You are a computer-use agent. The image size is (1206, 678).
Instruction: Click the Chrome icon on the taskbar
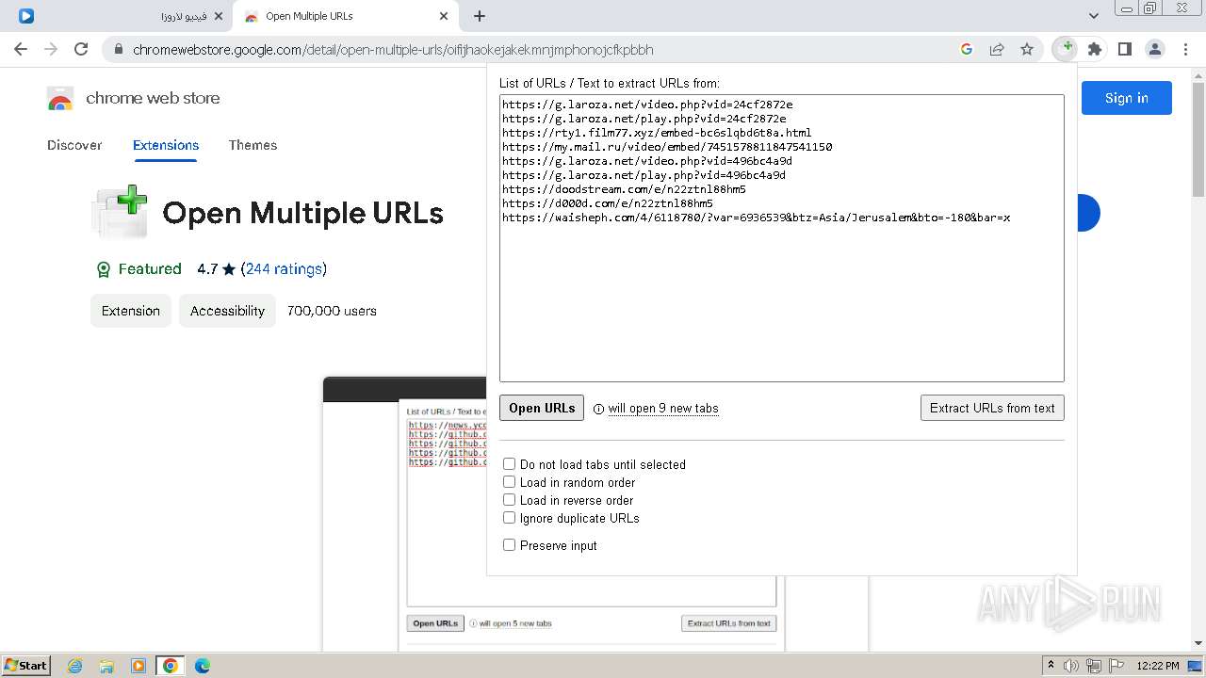point(171,666)
